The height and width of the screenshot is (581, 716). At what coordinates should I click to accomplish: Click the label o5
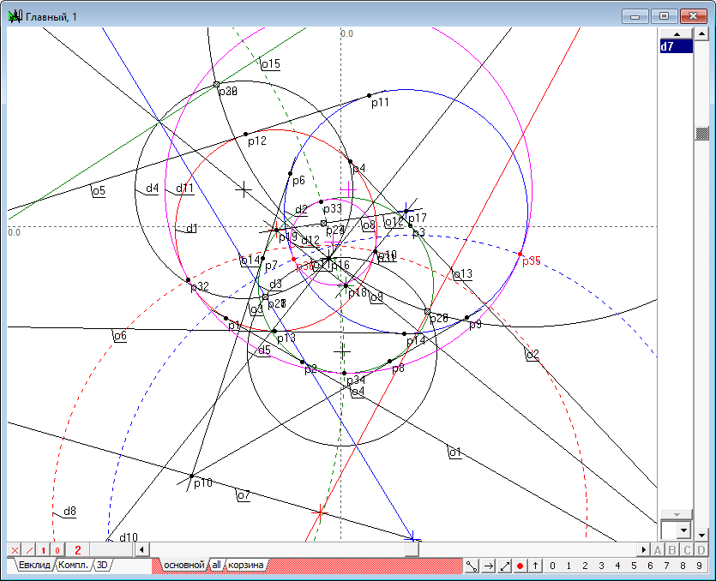point(99,191)
